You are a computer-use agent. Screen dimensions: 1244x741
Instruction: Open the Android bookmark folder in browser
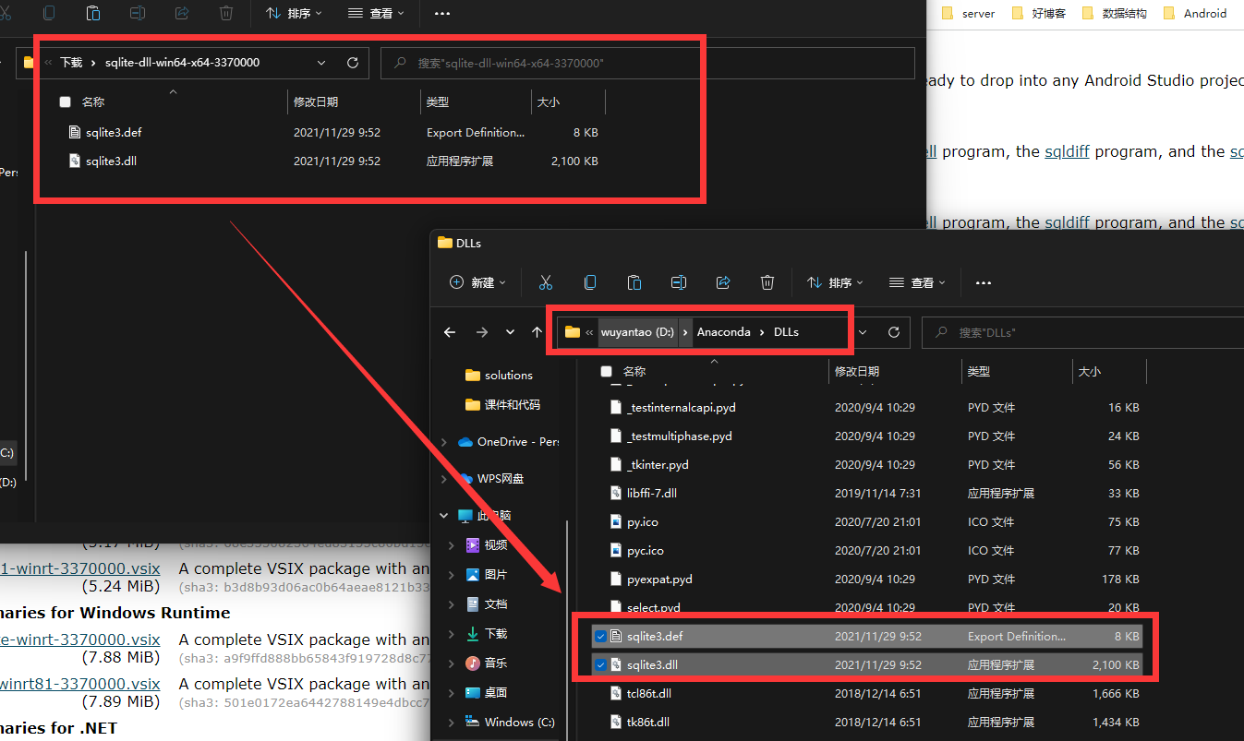click(1195, 13)
